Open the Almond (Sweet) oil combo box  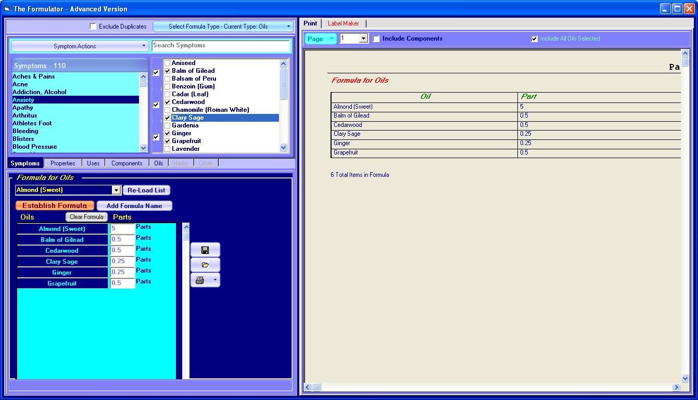[x=116, y=190]
